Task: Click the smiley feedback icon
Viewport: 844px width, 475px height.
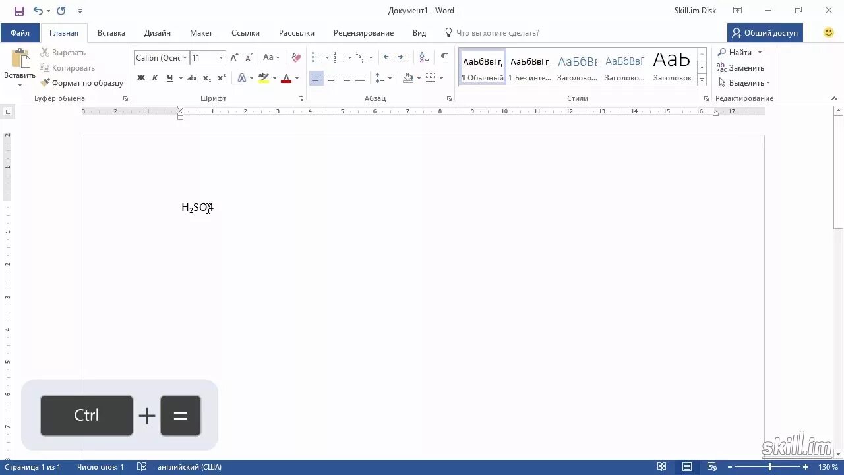Action: 829,32
